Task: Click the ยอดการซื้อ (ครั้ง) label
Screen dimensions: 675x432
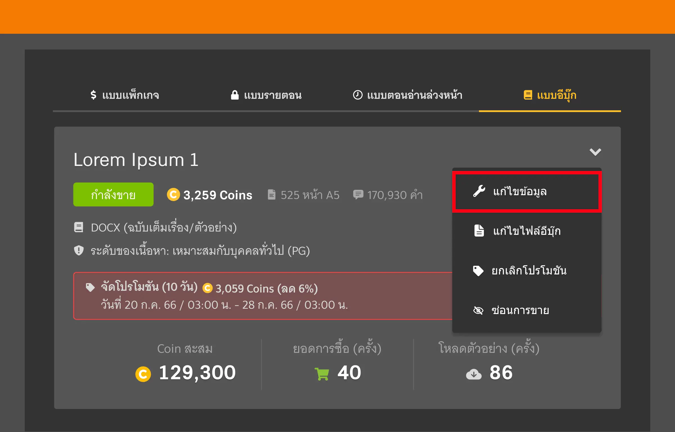Action: [x=337, y=348]
